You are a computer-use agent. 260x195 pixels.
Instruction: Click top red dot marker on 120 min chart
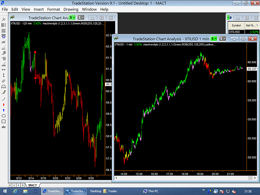(x=35, y=52)
